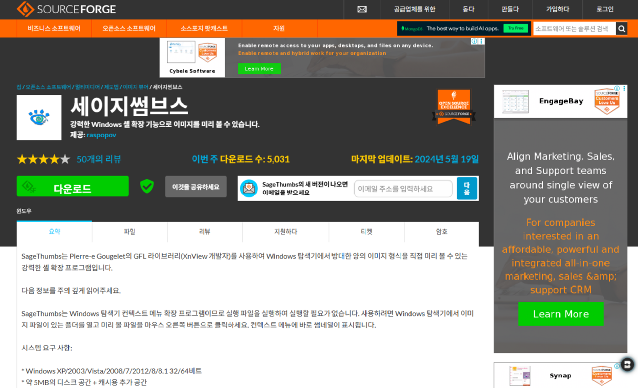638x388 pixels.
Task: Click the magnifier search icon
Action: coord(621,29)
